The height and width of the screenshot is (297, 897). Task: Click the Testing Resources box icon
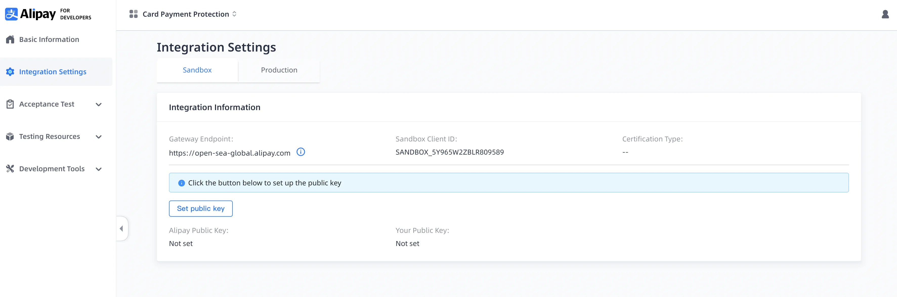pyautogui.click(x=10, y=137)
